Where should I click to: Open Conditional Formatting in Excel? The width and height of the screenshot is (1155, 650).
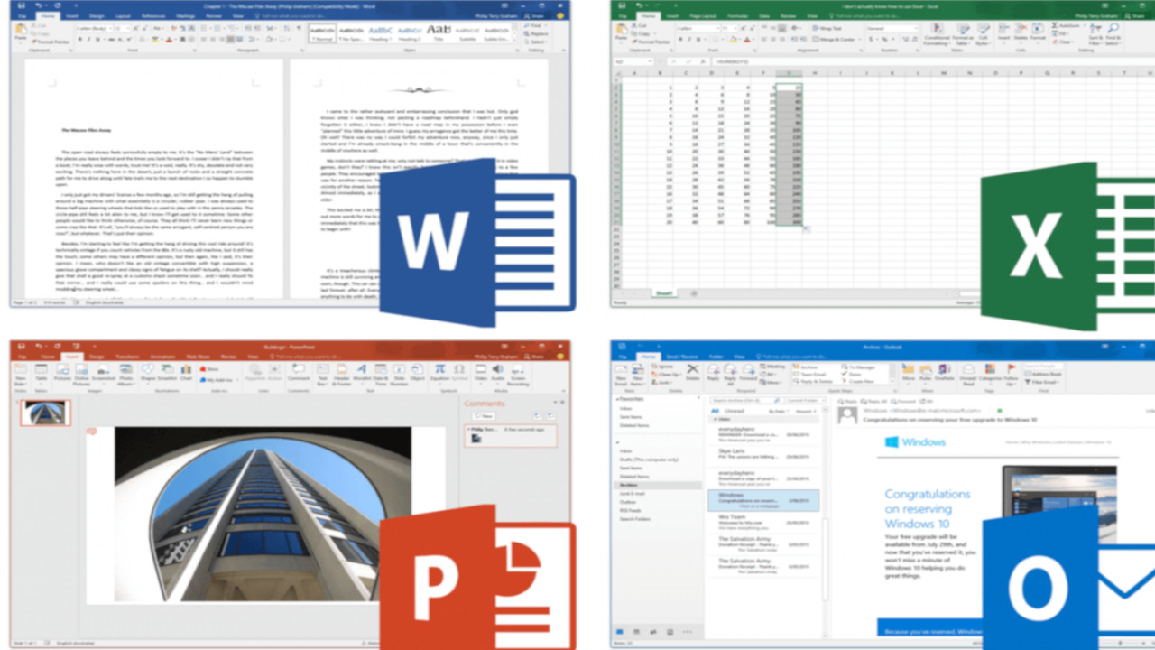click(x=937, y=35)
